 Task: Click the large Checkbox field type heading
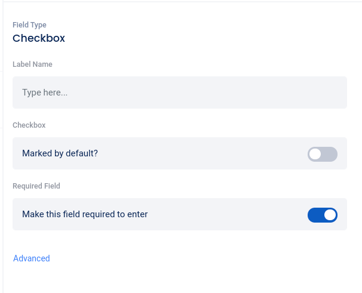(39, 38)
